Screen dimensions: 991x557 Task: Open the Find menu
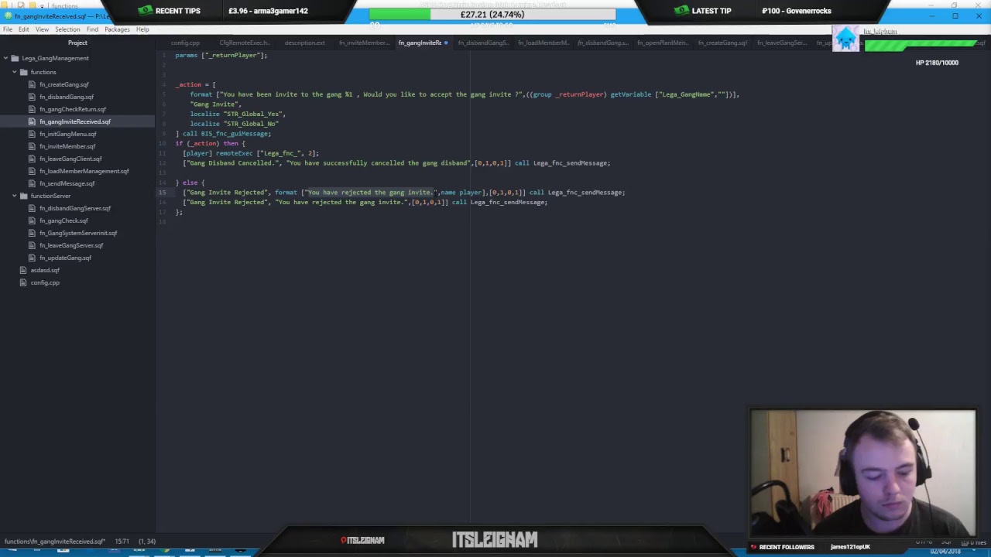[x=92, y=29]
